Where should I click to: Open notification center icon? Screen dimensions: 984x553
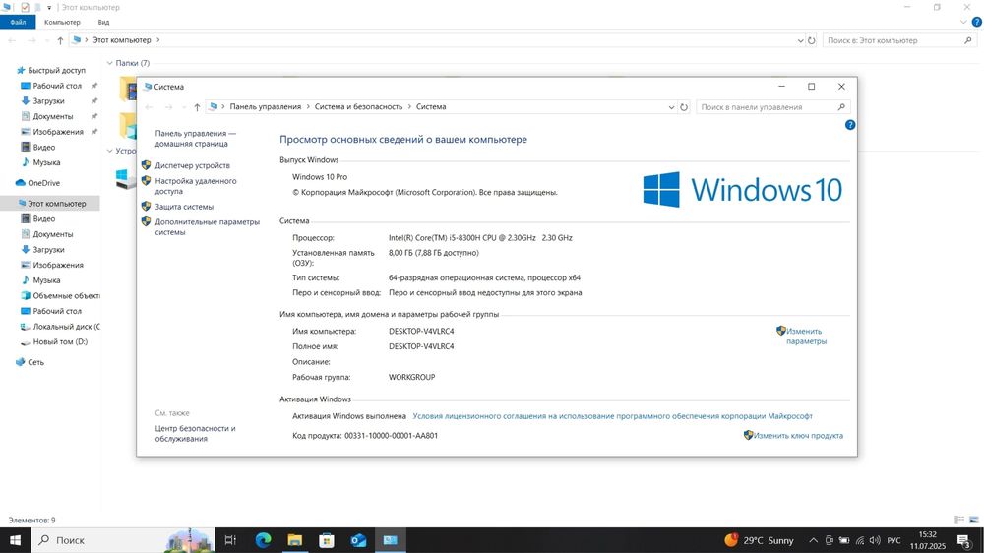pos(965,540)
